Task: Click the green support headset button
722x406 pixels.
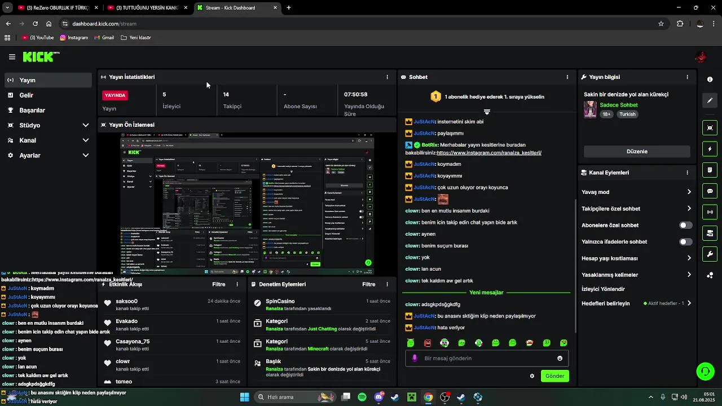Action: click(705, 371)
